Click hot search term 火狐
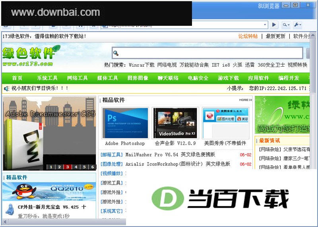Viewport: 318px width, 227px height. 237,65
